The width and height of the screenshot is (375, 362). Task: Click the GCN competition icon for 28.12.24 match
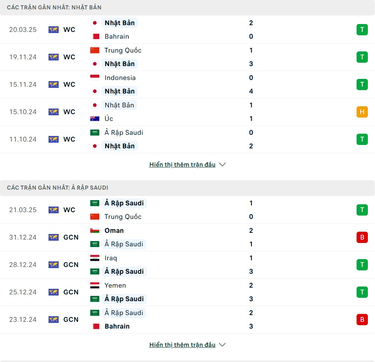click(x=53, y=265)
